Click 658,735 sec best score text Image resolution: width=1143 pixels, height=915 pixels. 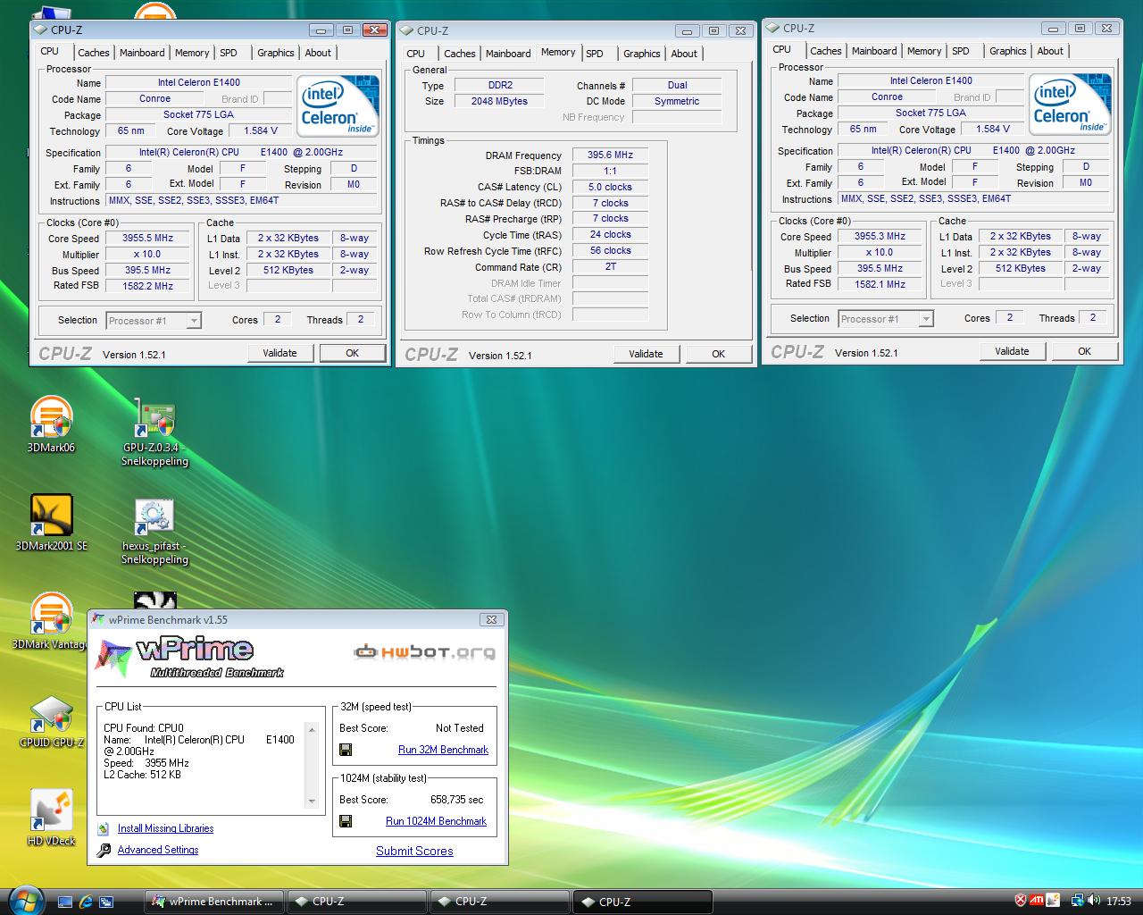pos(456,800)
